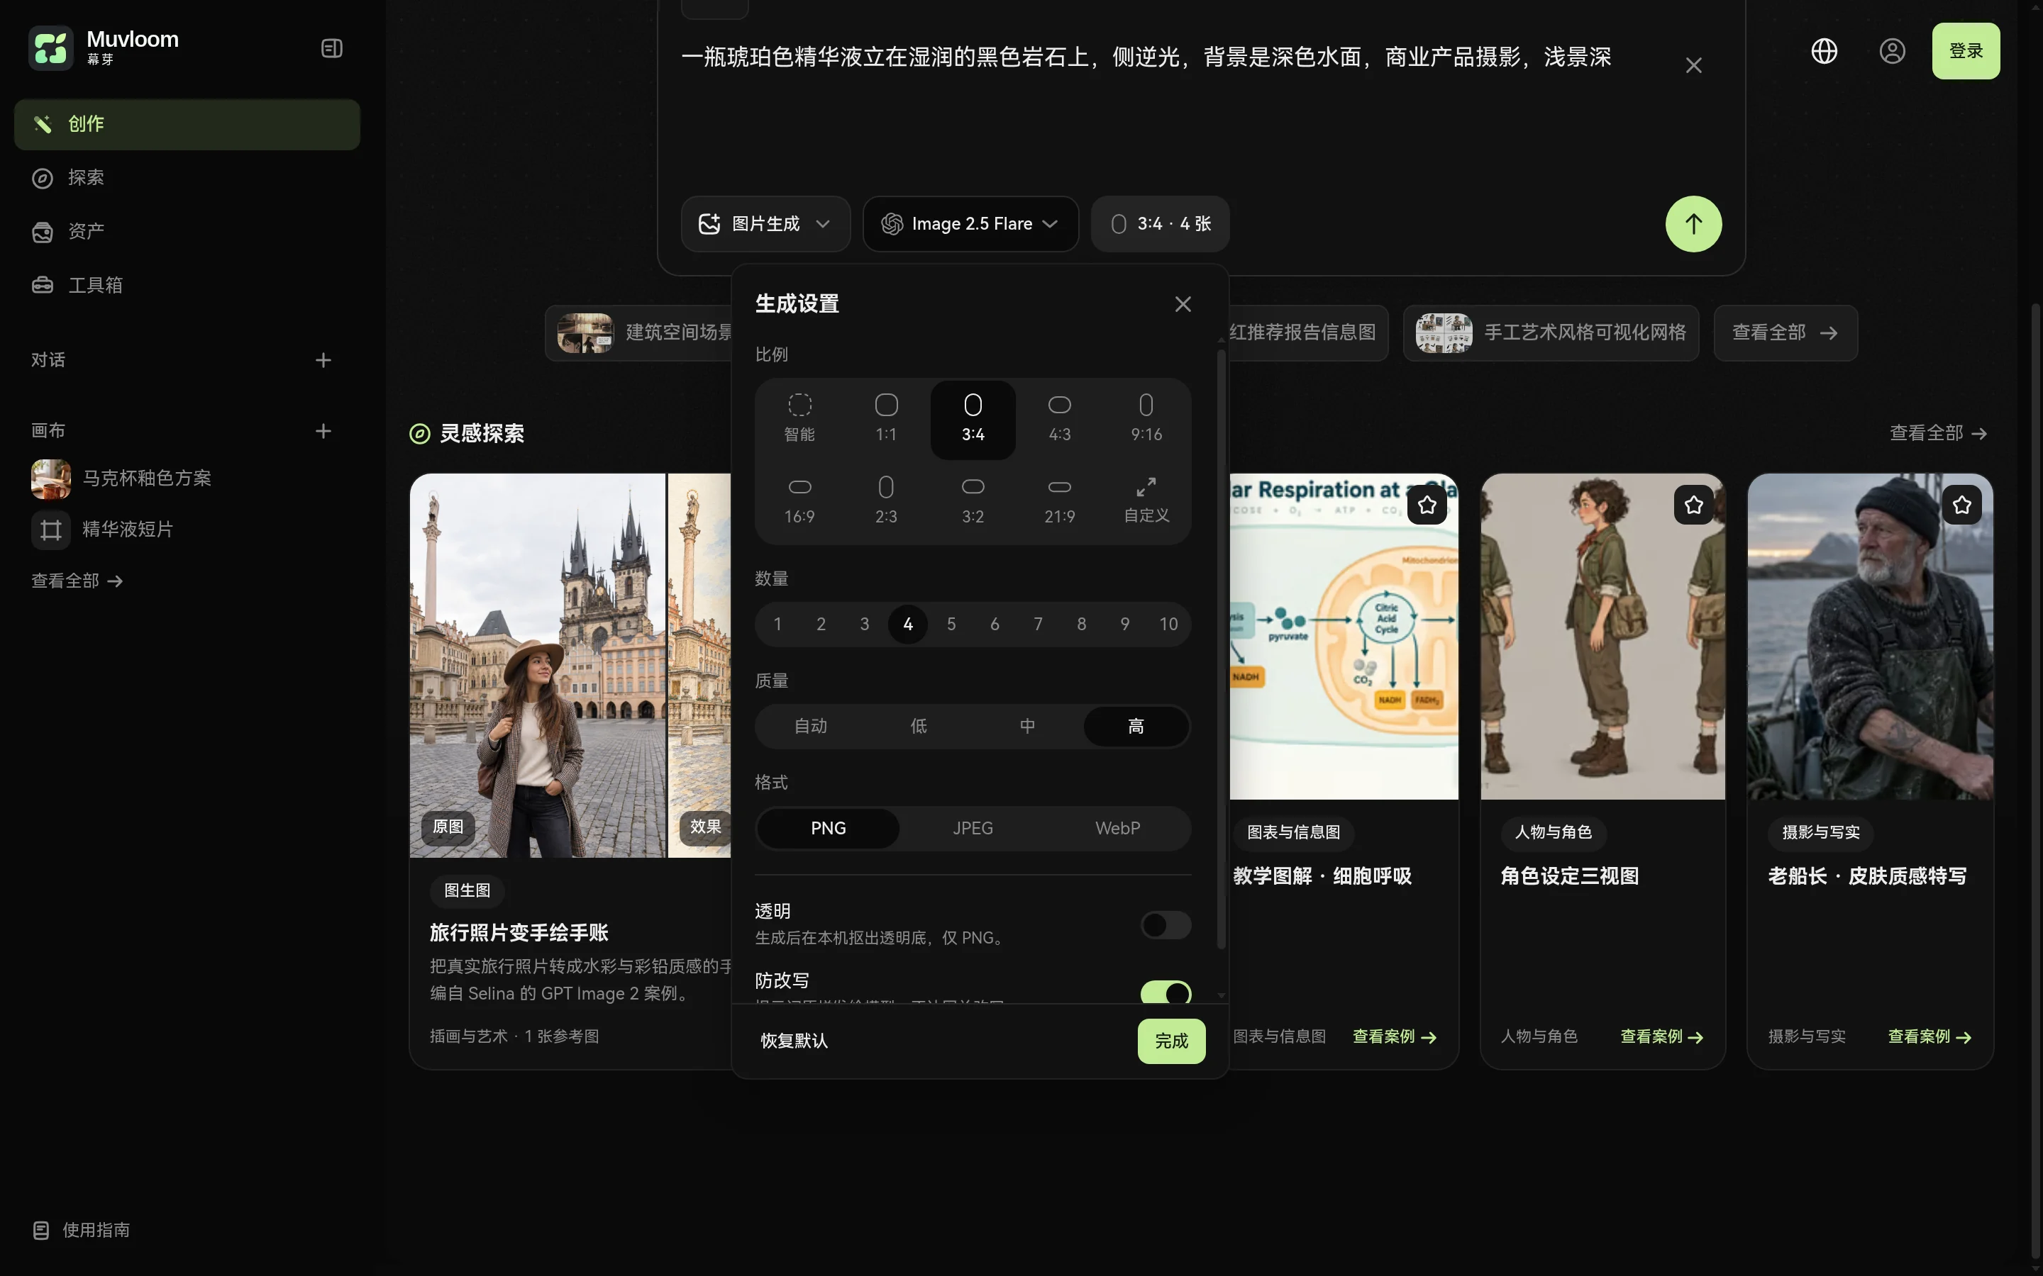Go to 探索 in the sidebar
The height and width of the screenshot is (1276, 2043).
pos(187,178)
